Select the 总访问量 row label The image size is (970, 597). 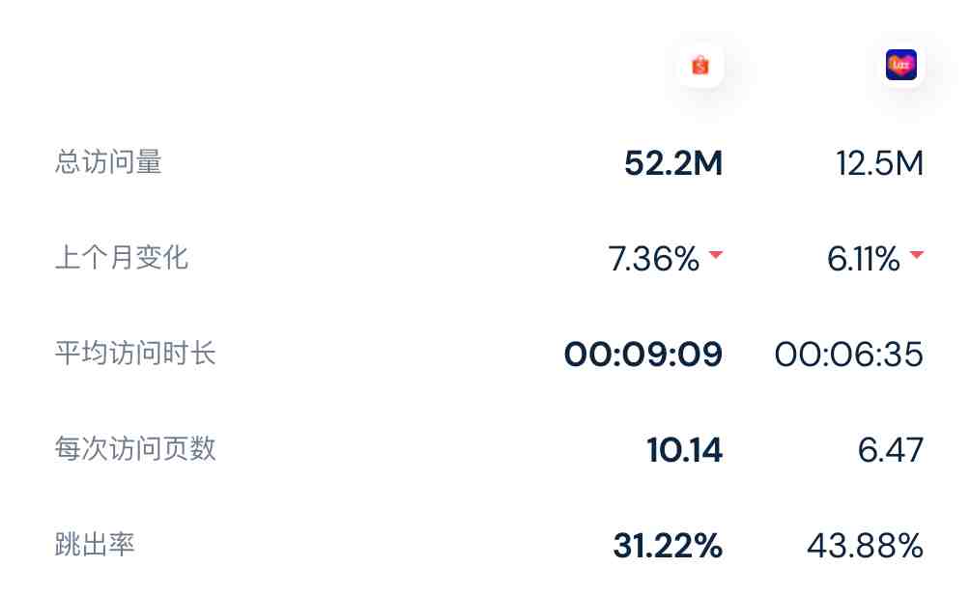click(x=108, y=162)
